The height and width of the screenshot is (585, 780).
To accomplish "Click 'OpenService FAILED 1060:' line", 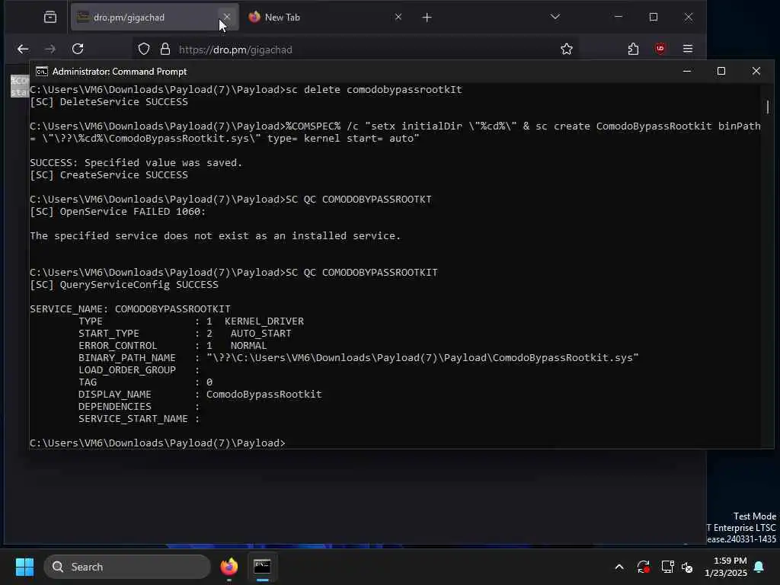I will pyautogui.click(x=118, y=212).
